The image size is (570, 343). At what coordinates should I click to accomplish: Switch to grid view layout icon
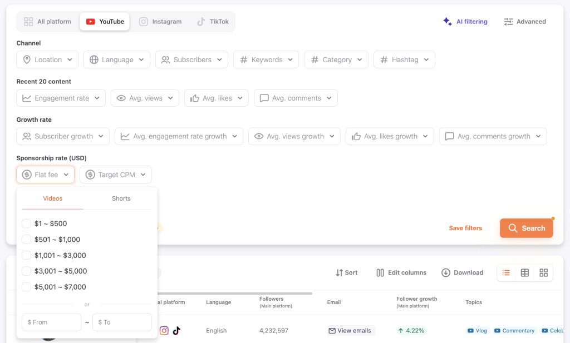click(x=544, y=272)
